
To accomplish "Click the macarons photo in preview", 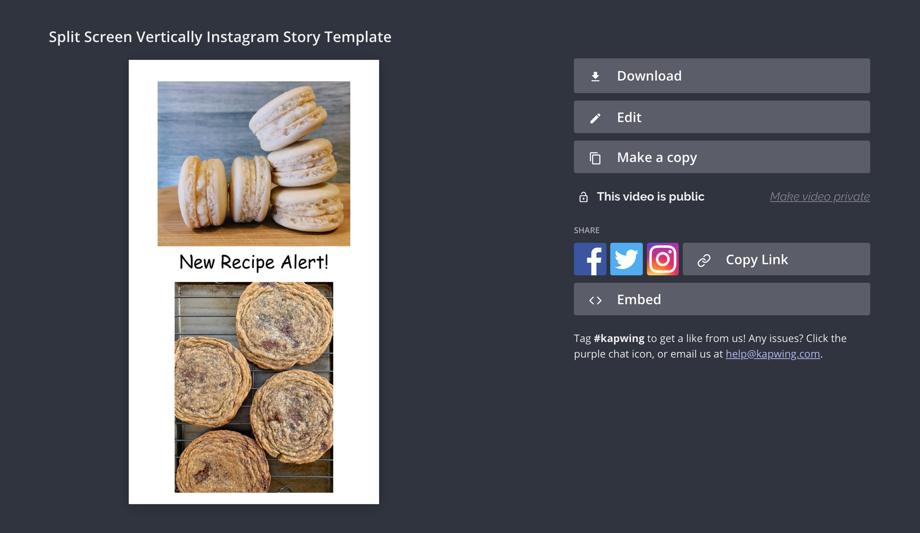I will [x=254, y=164].
